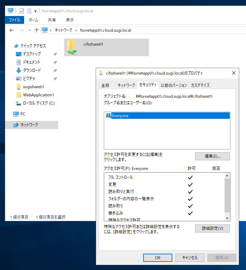Click the permissions list scrollbar thumb

[227, 195]
